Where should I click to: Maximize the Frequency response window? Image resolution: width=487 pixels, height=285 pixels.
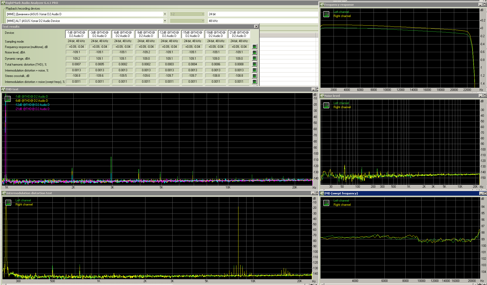pos(485,5)
